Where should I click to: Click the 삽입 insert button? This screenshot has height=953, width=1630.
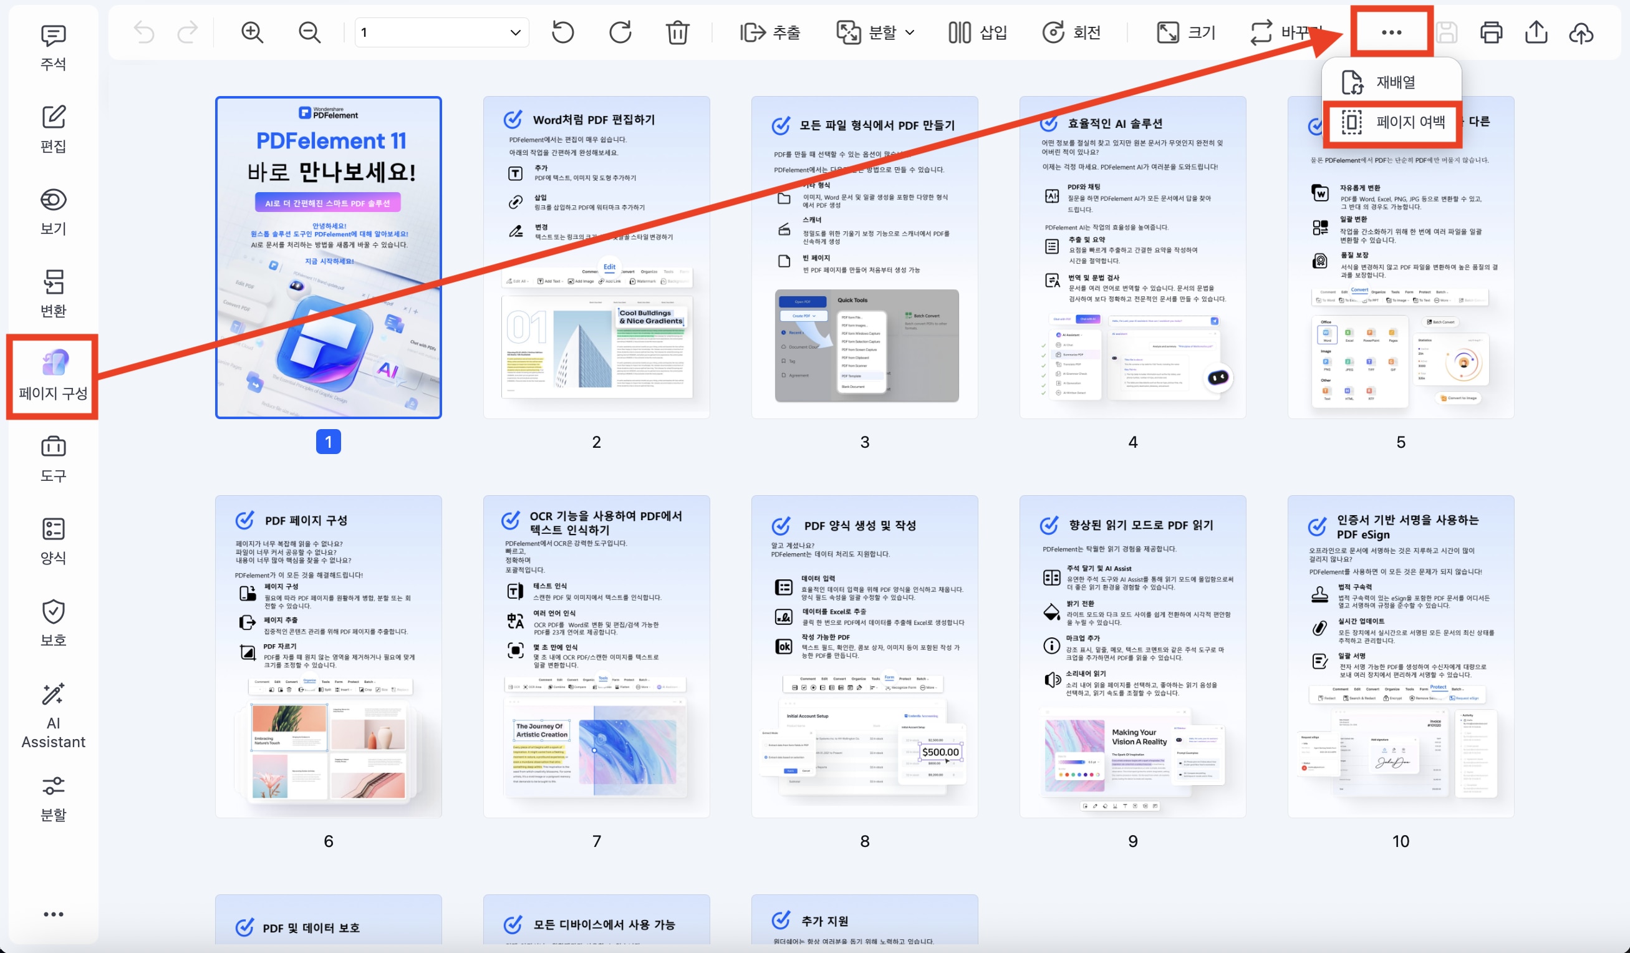pos(977,32)
